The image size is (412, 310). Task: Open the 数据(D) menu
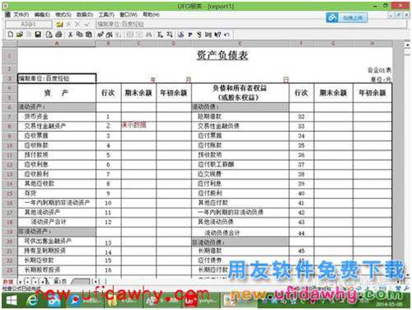point(85,14)
